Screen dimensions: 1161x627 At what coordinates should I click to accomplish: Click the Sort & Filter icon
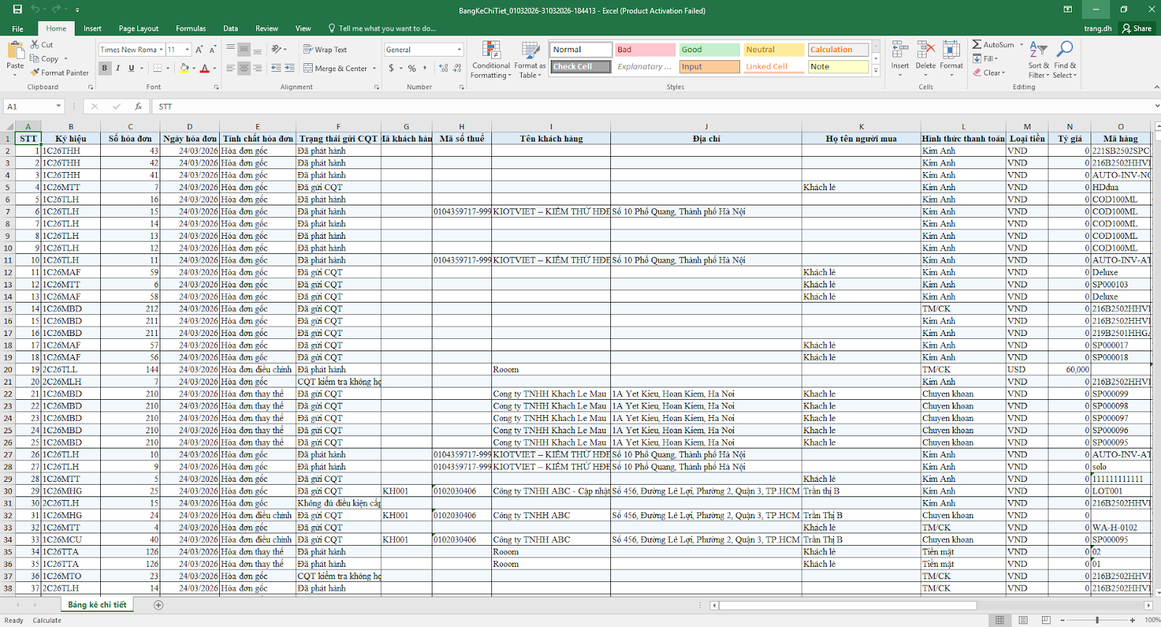pyautogui.click(x=1038, y=51)
